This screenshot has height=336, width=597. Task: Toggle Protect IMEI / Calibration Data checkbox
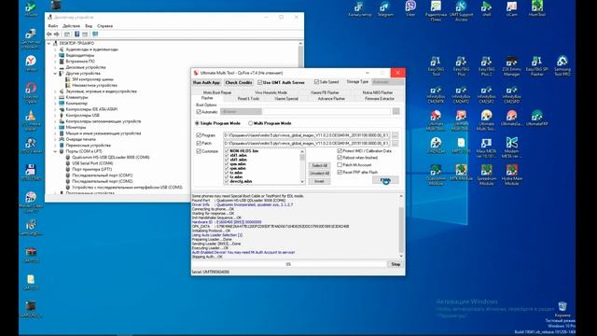tap(340, 151)
